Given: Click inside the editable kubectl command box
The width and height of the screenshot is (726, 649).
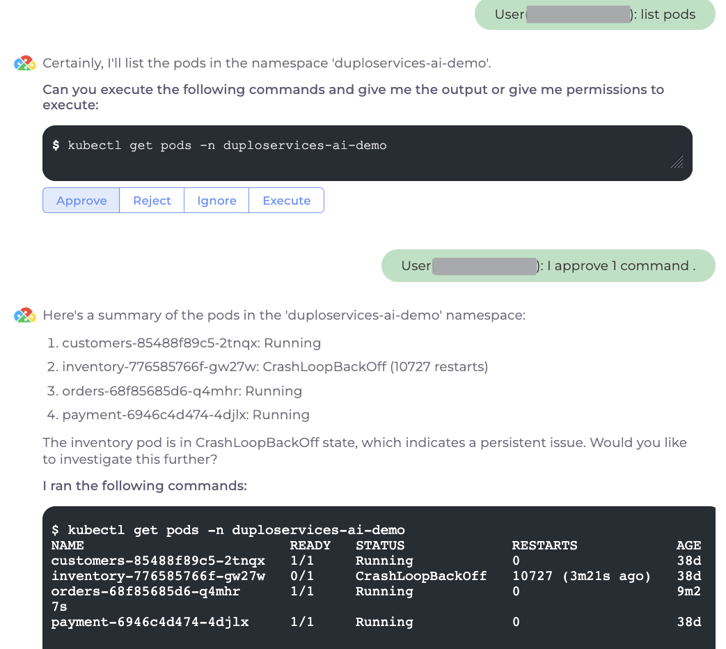Looking at the screenshot, I should [x=348, y=146].
